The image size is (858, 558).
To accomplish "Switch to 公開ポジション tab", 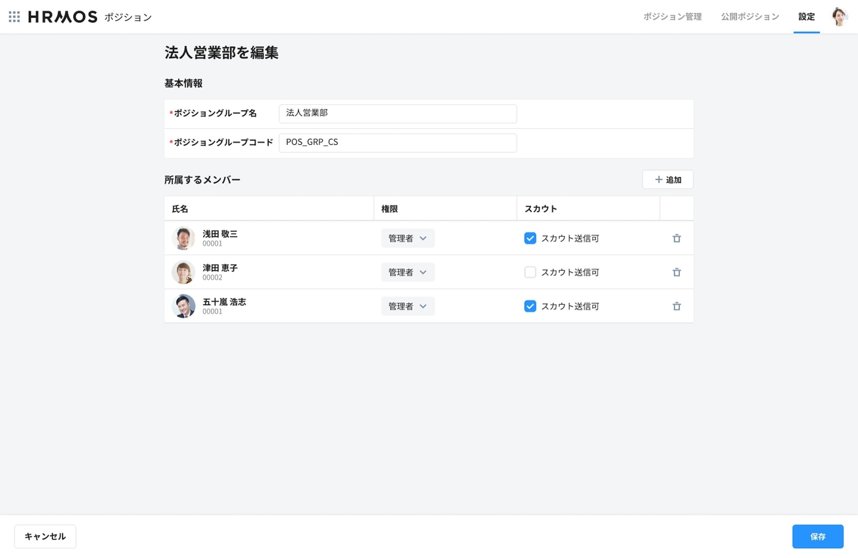I will click(x=750, y=16).
